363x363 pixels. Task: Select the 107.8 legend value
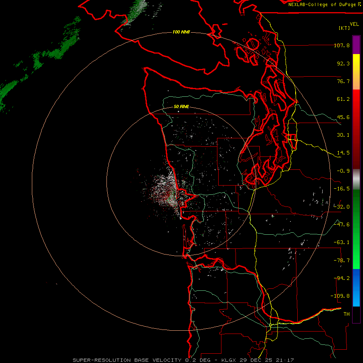[x=342, y=45]
